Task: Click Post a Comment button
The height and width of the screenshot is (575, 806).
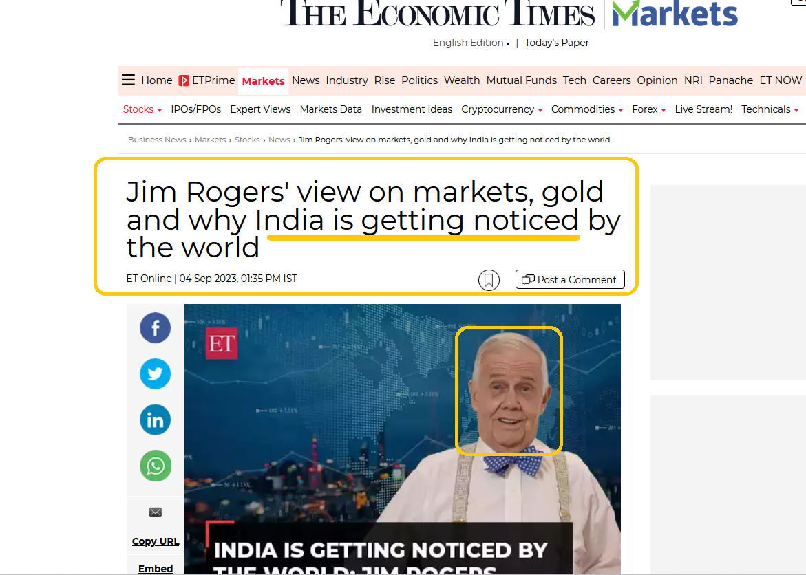Action: 570,279
